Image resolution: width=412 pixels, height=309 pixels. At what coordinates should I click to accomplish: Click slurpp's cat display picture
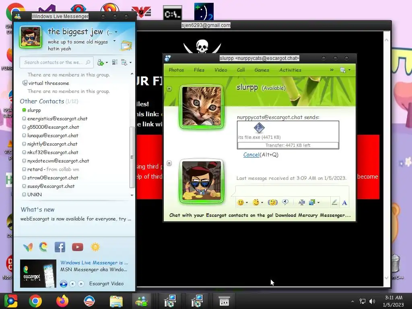(x=202, y=106)
